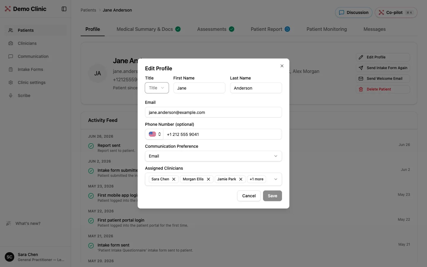This screenshot has height=267, width=427.
Task: Click the Save button
Action: point(273,196)
